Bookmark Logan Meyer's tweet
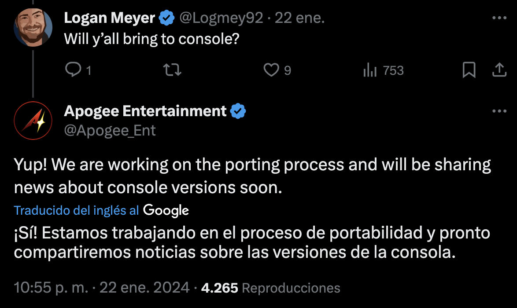This screenshot has width=517, height=308. (469, 70)
